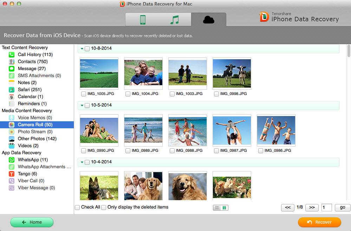351x231 pixels.
Task: Select the Safari compass icon in sidebar
Action: click(x=12, y=90)
